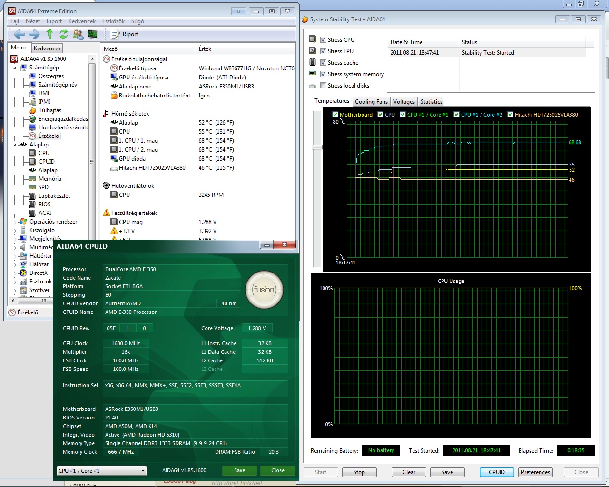Image resolution: width=609 pixels, height=487 pixels.
Task: Click the Hűtőventilátorok fan icon
Action: coord(107,186)
